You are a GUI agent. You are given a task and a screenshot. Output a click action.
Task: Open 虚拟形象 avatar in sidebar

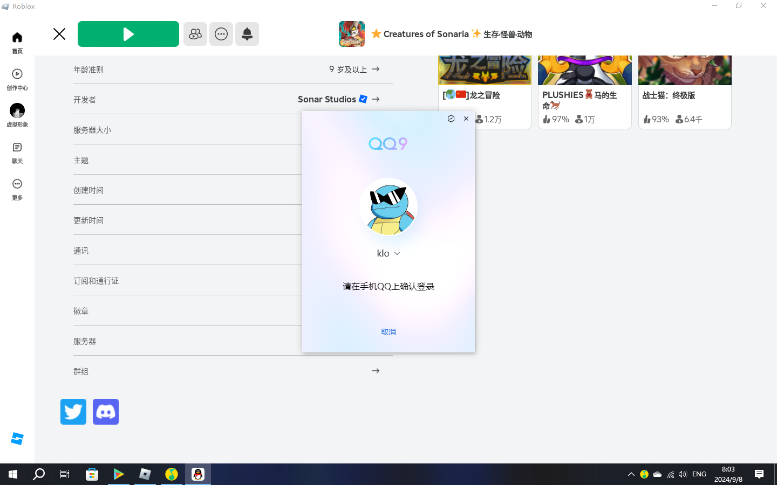click(17, 115)
